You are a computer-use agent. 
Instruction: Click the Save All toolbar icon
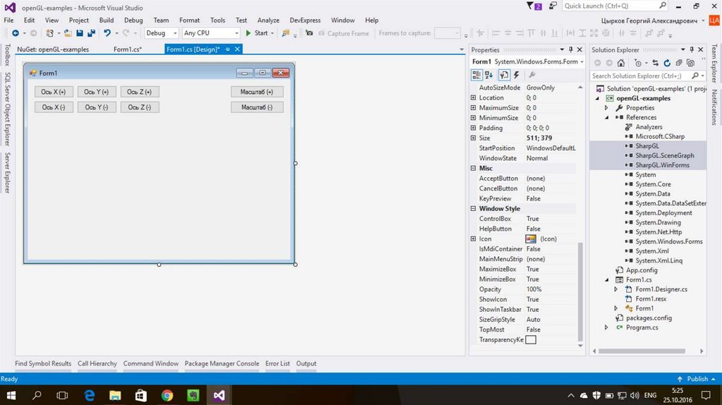(x=91, y=33)
